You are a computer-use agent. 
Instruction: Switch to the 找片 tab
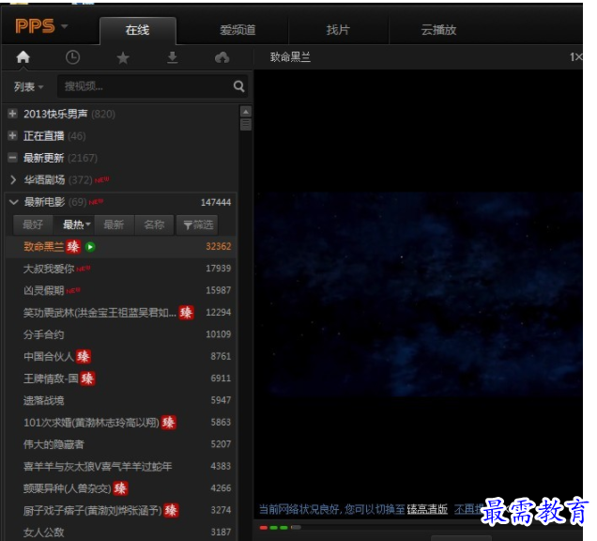338,30
